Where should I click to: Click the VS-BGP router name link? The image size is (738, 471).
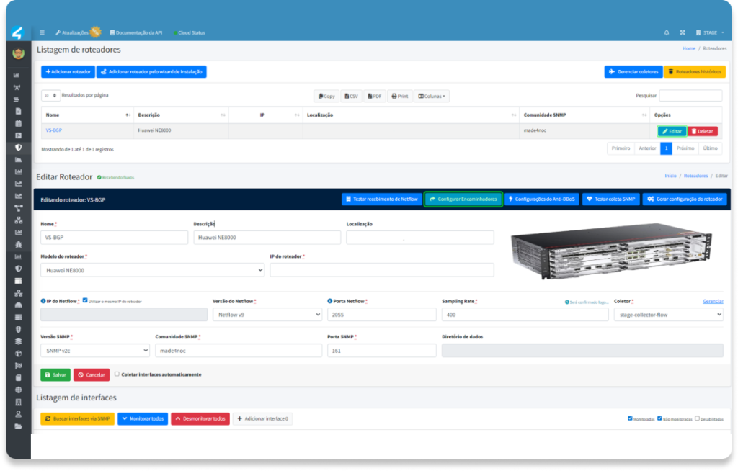53,130
